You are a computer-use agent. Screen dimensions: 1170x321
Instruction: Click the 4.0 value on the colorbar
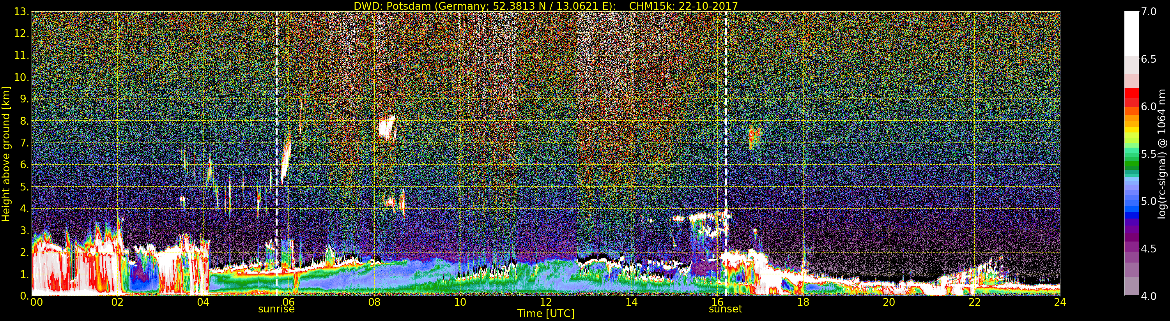coord(1149,296)
